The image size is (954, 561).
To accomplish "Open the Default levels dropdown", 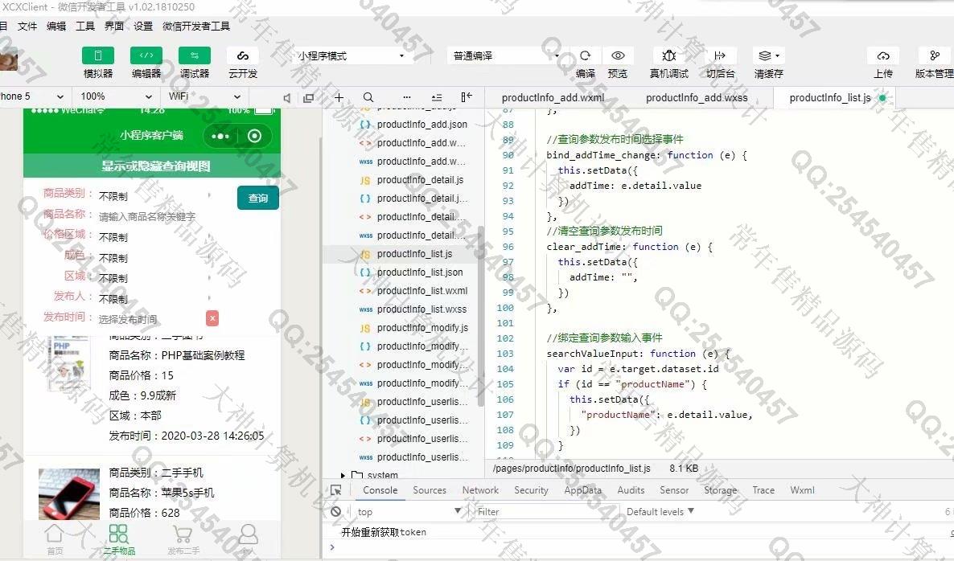I will 660,512.
